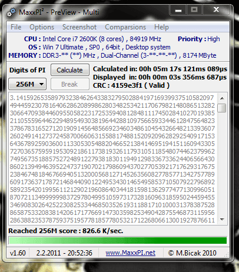
Task: Click the scrollbar thumb in digits box
Action: pos(222,108)
